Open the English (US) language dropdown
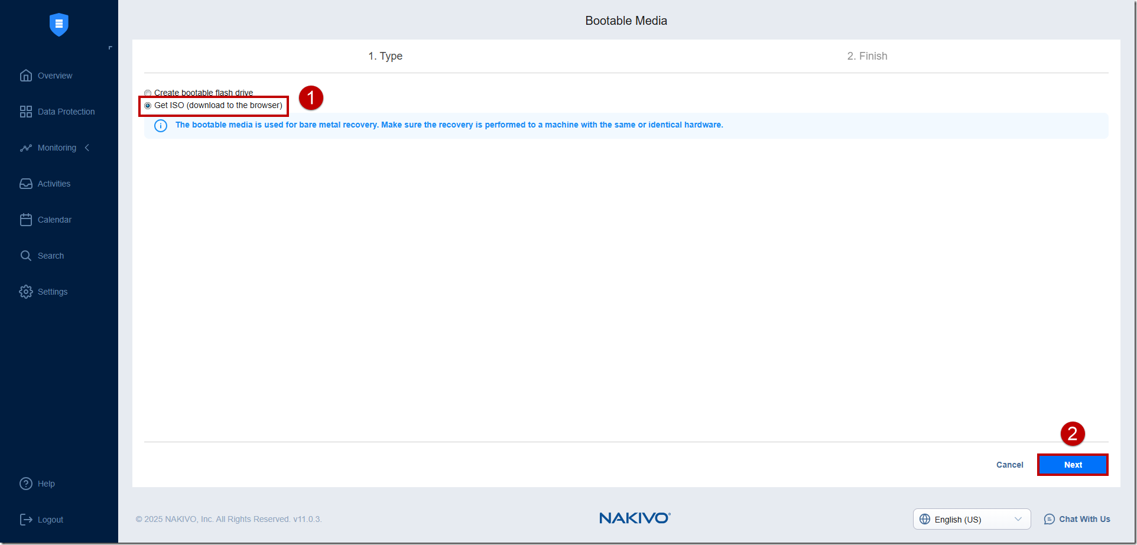 click(972, 519)
